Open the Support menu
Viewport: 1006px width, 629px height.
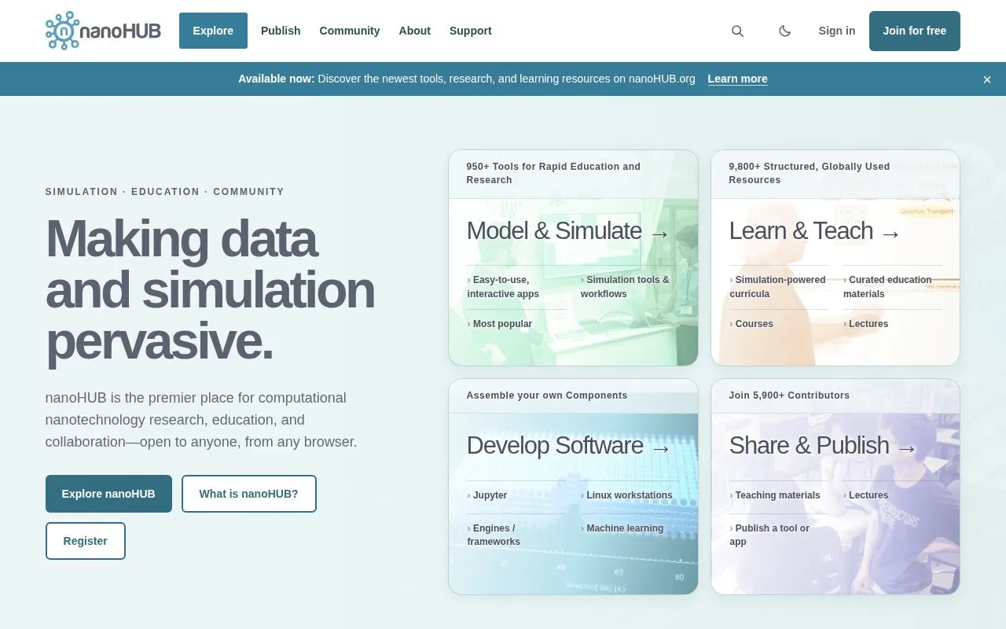coord(471,31)
